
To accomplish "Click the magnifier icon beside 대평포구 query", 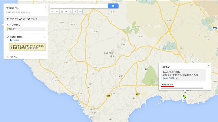I will pos(12,25).
